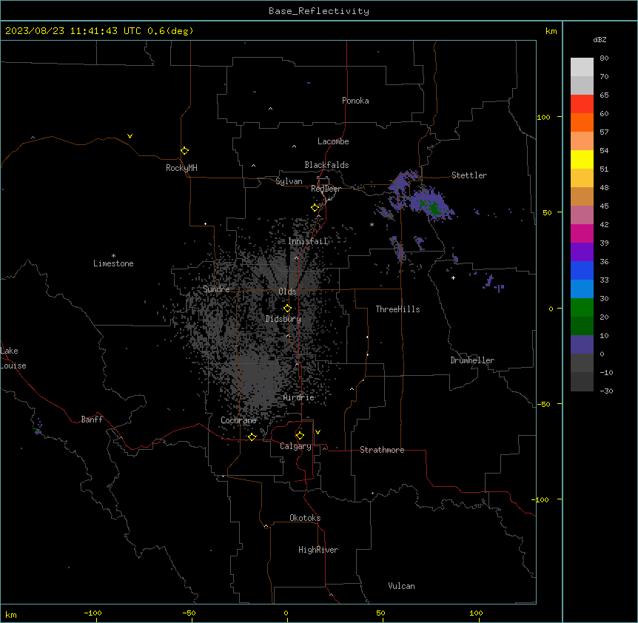Screen dimensions: 638x623
Task: Click the white plus marker north of Drumheller
Action: tap(453, 277)
